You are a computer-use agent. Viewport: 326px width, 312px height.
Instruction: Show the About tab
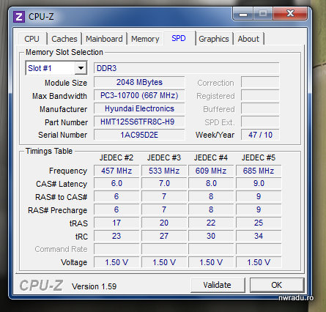248,39
